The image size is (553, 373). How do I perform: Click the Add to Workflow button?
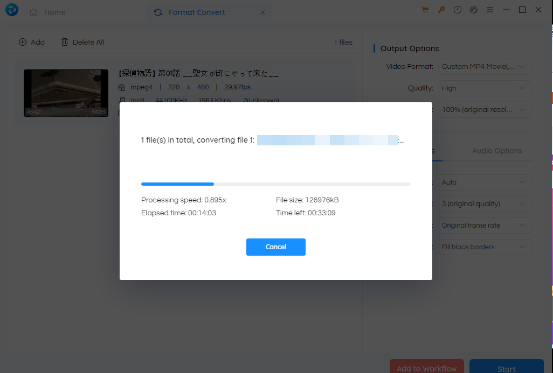click(427, 367)
